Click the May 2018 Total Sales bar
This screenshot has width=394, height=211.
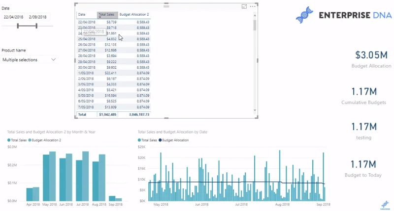point(46,178)
